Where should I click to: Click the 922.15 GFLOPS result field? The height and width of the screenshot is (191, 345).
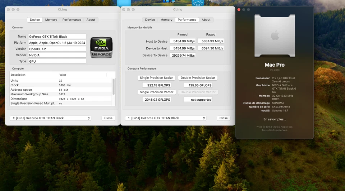coord(157,85)
